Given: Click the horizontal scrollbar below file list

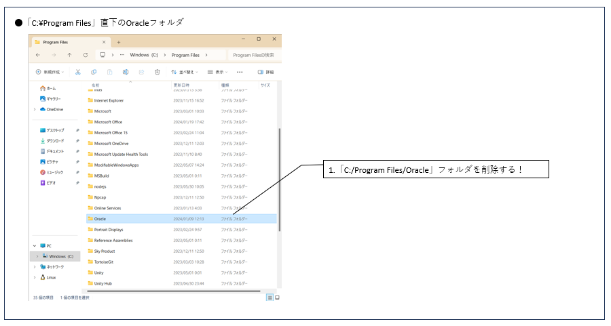Looking at the screenshot, I should click(x=174, y=291).
